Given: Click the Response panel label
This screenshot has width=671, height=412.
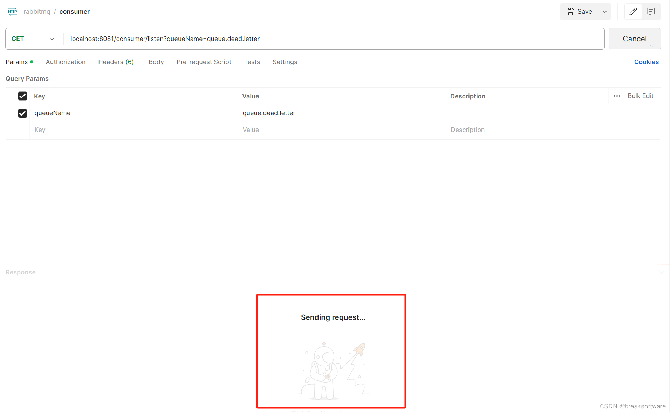Looking at the screenshot, I should 20,272.
